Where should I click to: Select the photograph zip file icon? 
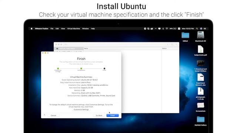(201, 91)
